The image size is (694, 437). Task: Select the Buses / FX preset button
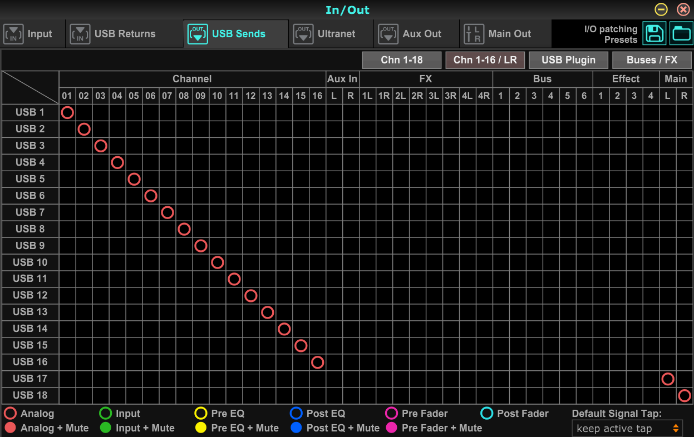652,60
